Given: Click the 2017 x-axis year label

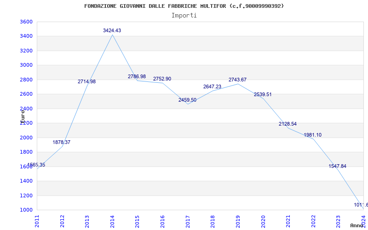Looking at the screenshot, I should click(188, 222).
